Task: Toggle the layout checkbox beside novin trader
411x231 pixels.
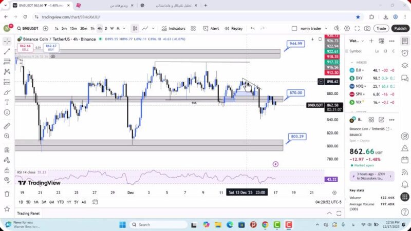Action: 294,29
